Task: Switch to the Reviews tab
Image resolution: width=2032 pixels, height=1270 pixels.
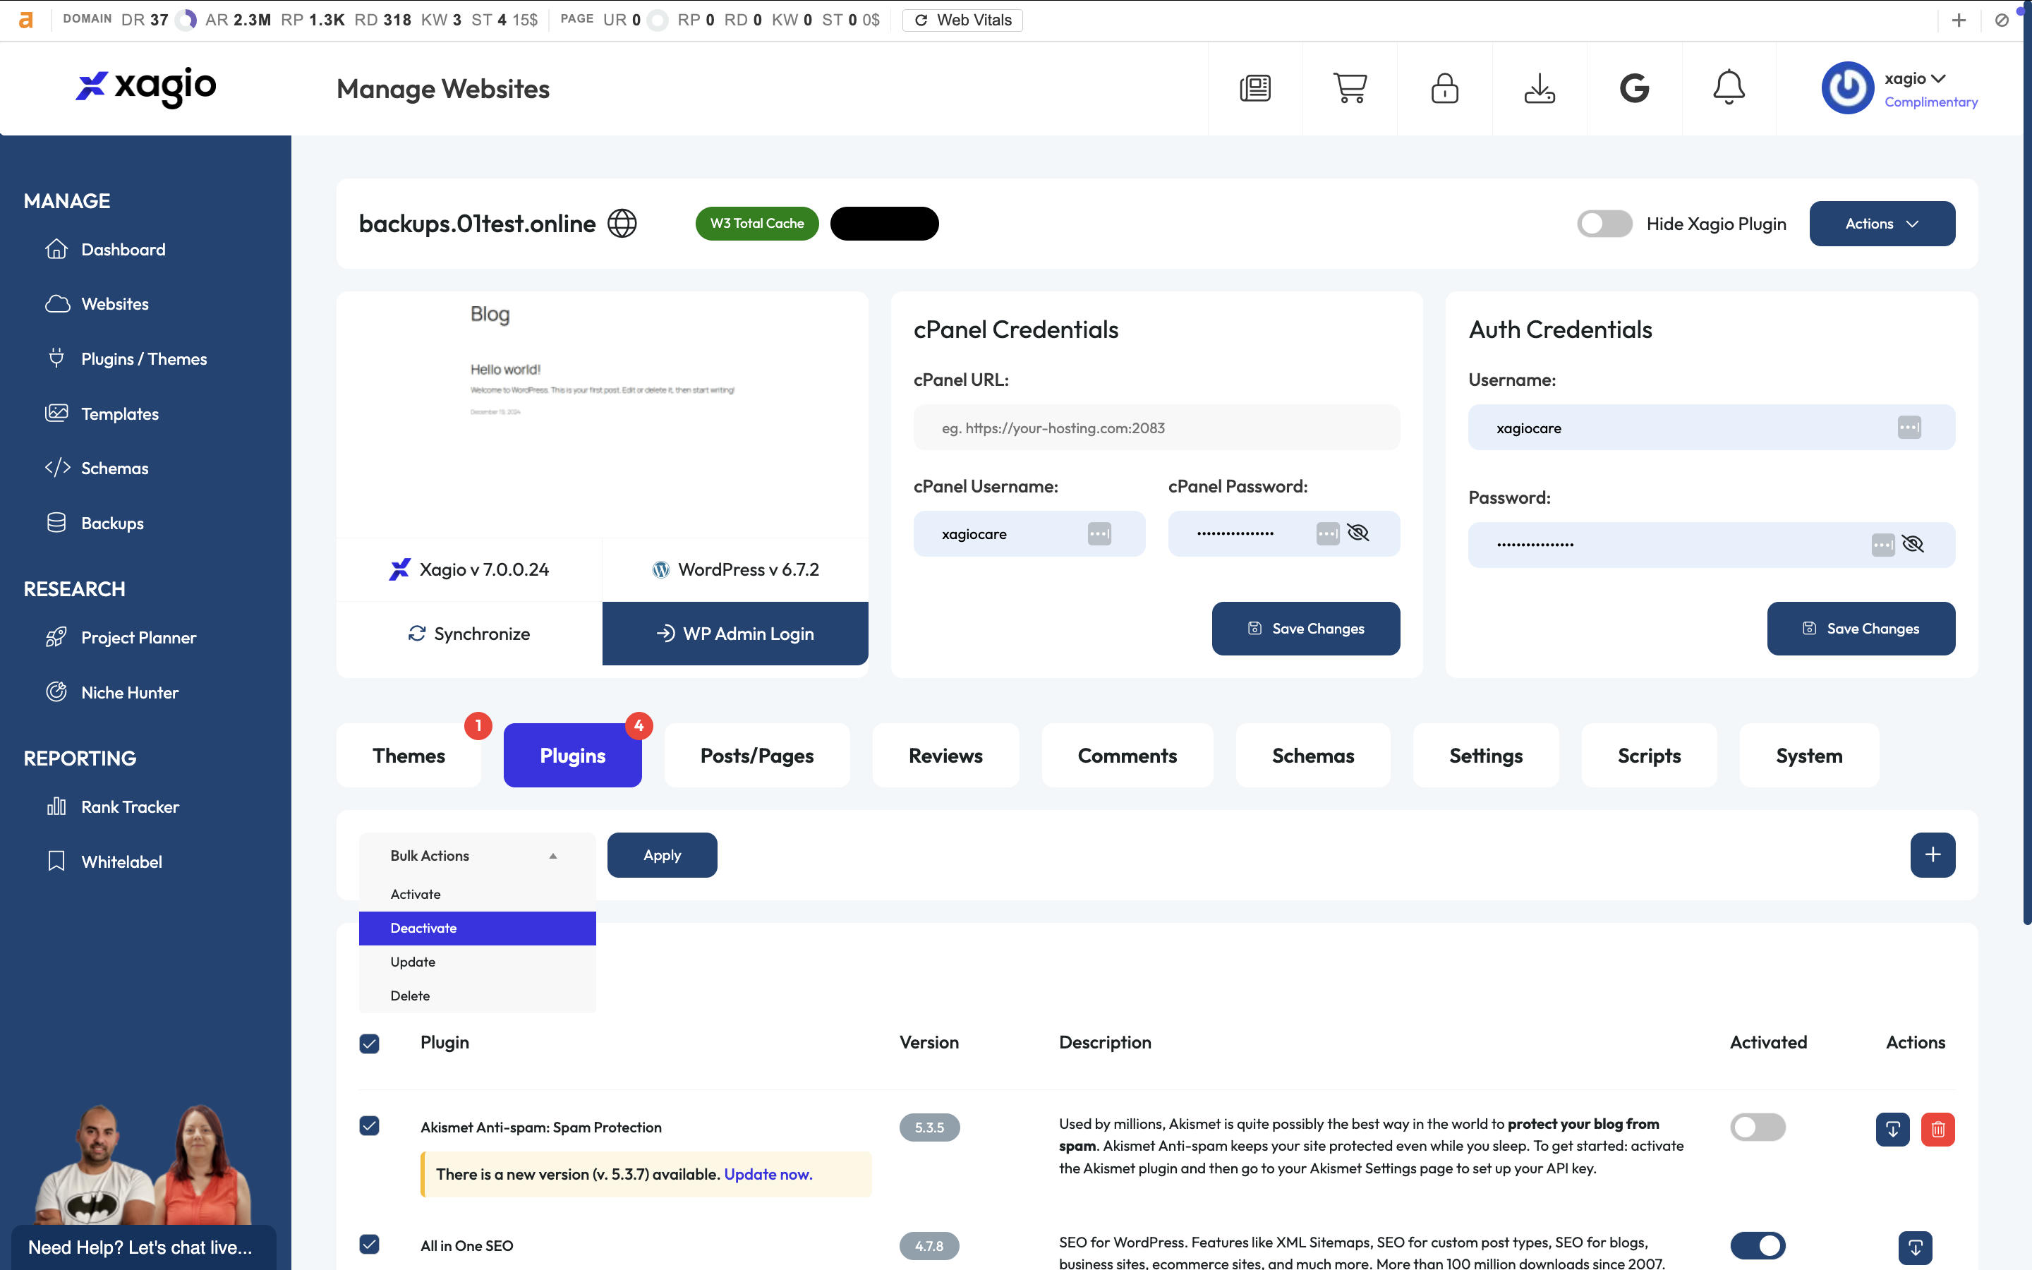Action: 945,755
